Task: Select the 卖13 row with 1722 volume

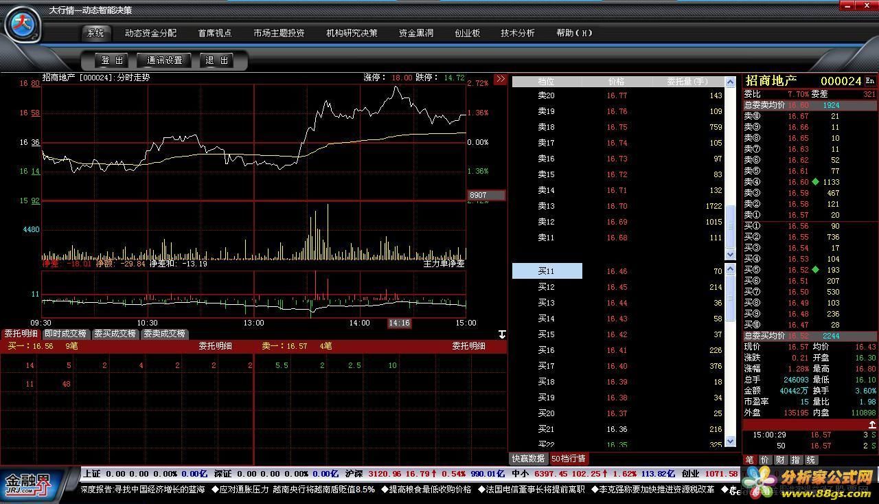Action: click(x=618, y=206)
